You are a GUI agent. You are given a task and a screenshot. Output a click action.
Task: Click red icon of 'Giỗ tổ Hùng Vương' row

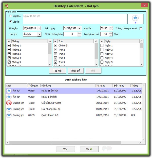click(x=9, y=103)
